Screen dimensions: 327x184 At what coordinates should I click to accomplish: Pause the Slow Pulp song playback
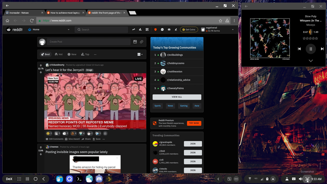pyautogui.click(x=311, y=49)
